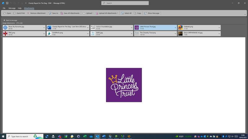Quick Print the selected attachment

pyautogui.click(x=19, y=13)
